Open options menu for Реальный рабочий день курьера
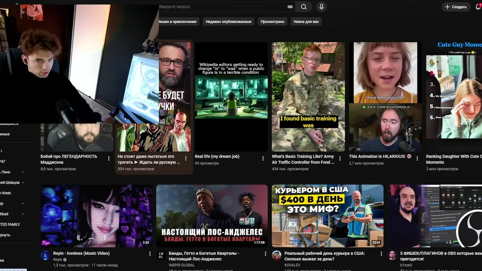Screen dimensions: 482x271 [381, 254]
